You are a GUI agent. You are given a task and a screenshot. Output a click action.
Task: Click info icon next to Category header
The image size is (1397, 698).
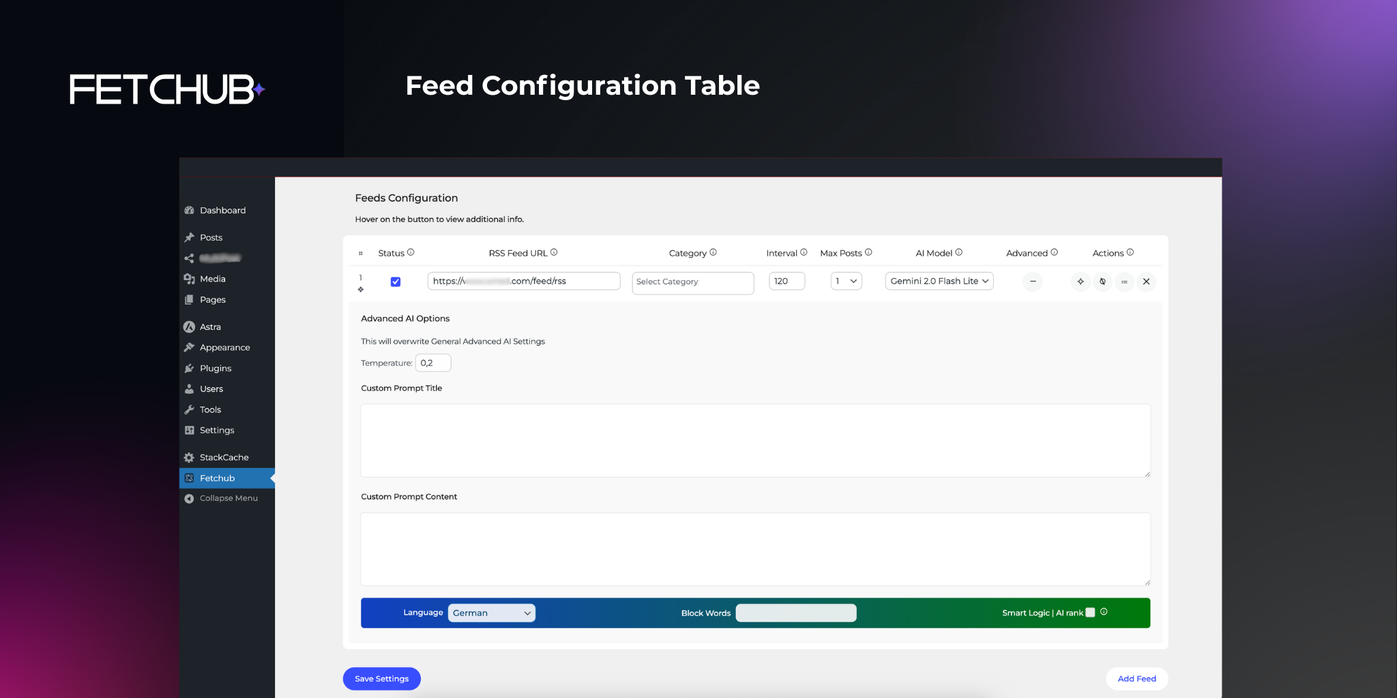coord(713,252)
